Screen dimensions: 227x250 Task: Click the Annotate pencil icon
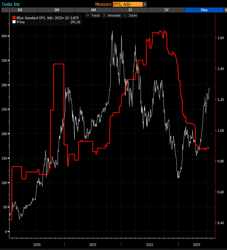104,15
